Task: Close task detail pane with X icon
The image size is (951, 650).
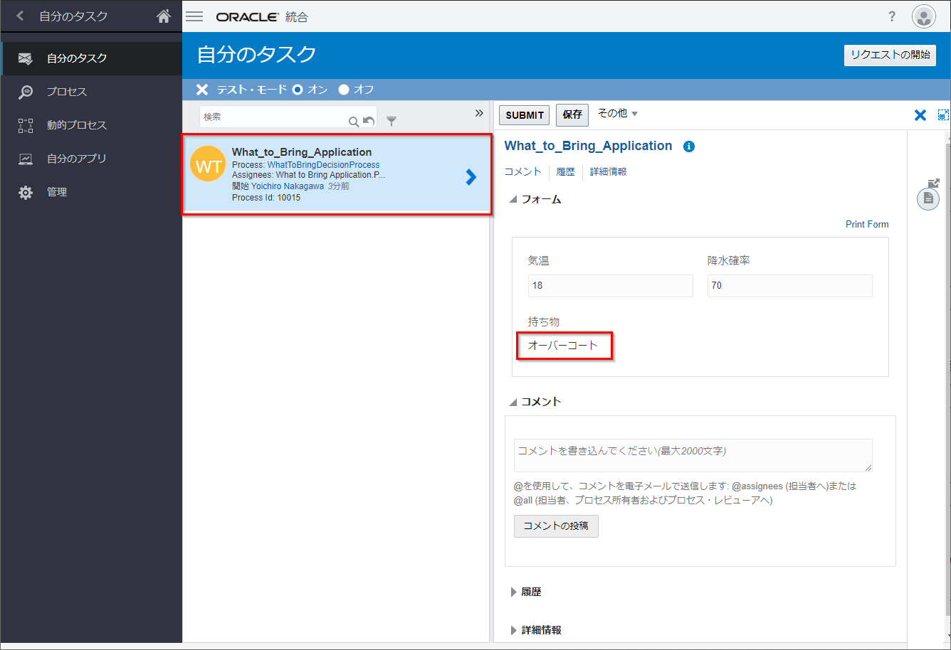Action: click(x=920, y=115)
